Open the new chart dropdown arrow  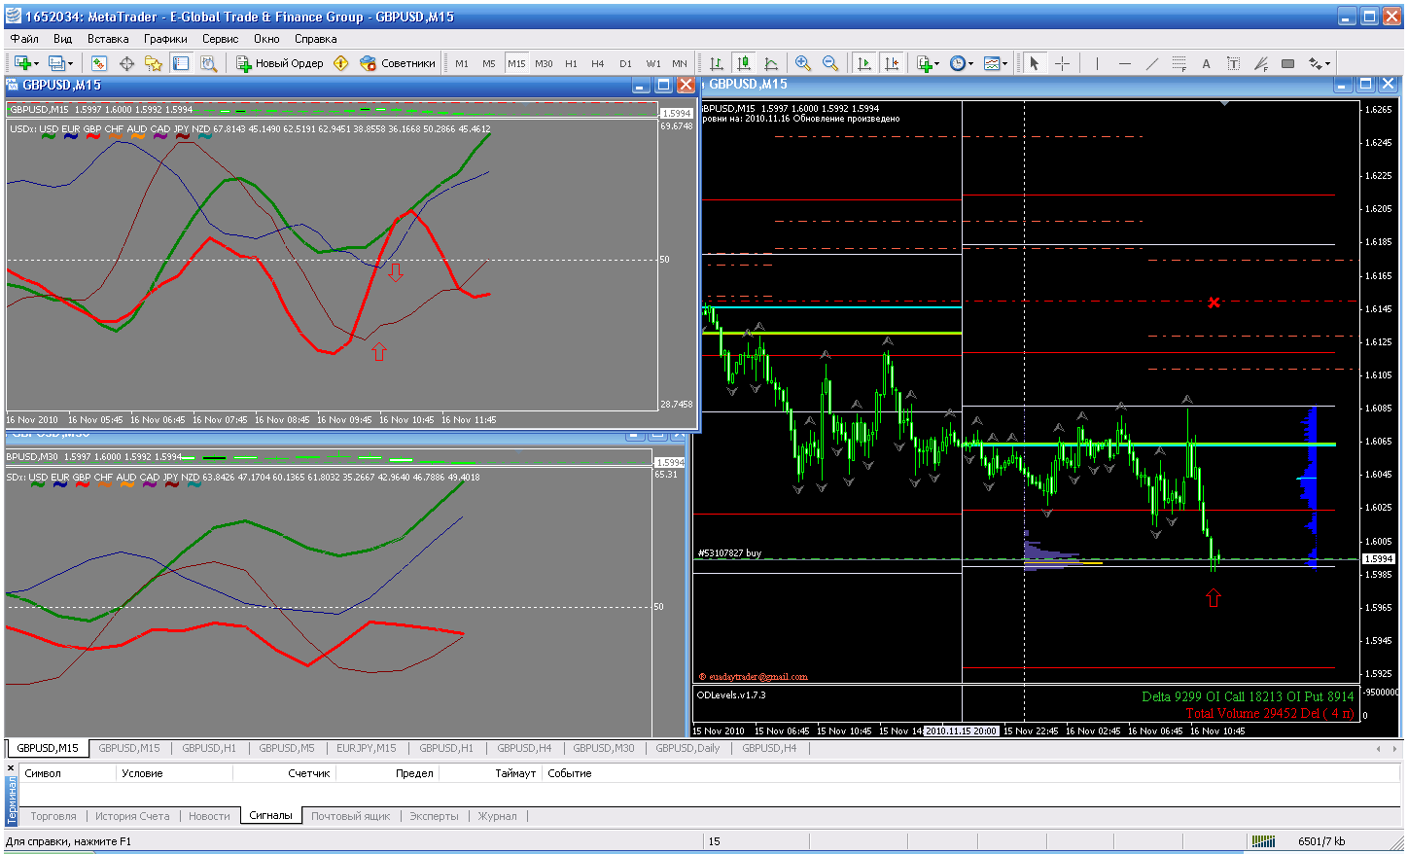click(x=37, y=63)
